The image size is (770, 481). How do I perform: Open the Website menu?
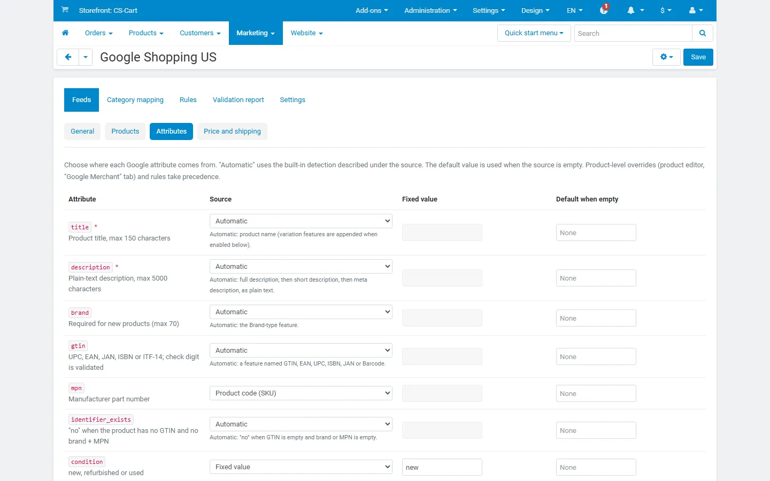tap(307, 33)
